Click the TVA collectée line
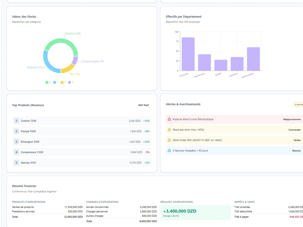Image resolution: width=303 pixels, height=227 pixels. pos(268,207)
